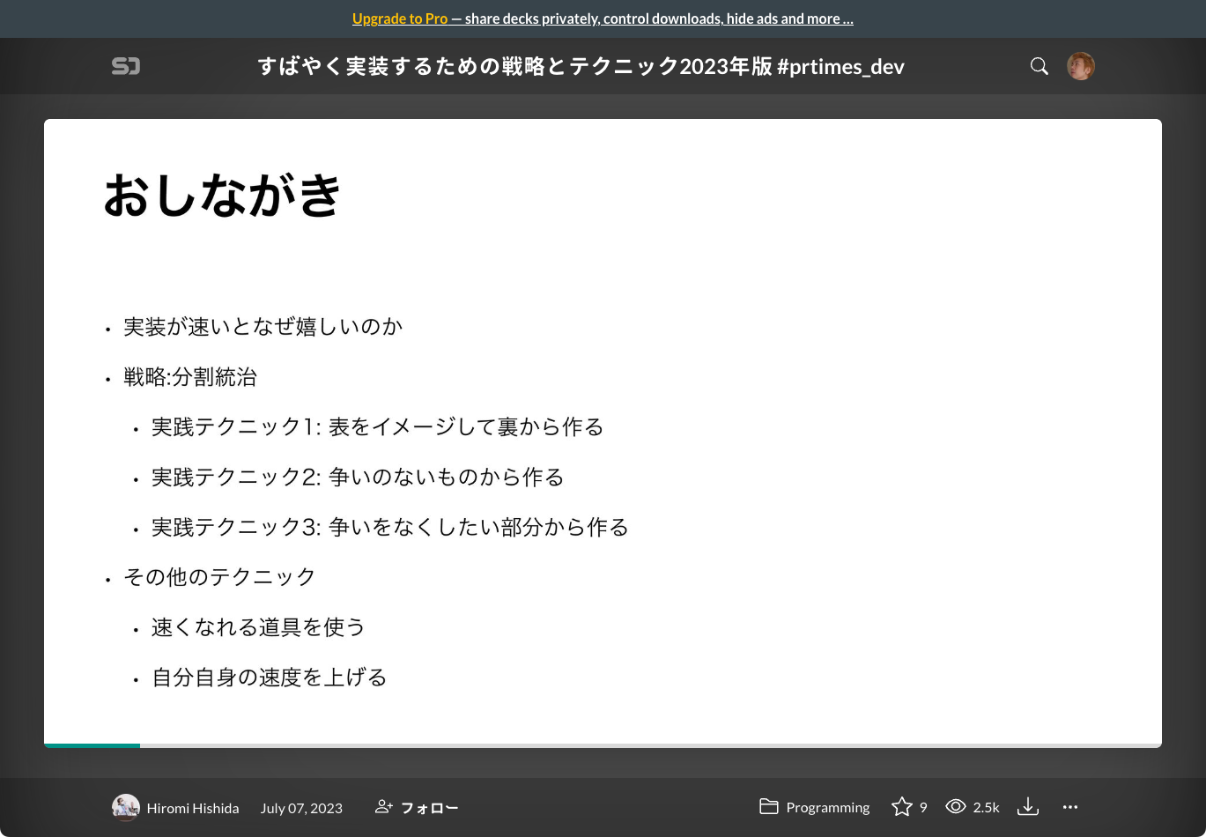This screenshot has width=1206, height=837.
Task: Click the 2.5k view count
Action: point(986,807)
